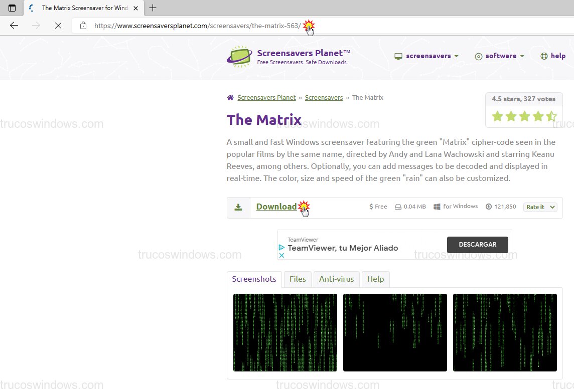Click the Screensavers breadcrumb link
The width and height of the screenshot is (574, 390).
(324, 97)
